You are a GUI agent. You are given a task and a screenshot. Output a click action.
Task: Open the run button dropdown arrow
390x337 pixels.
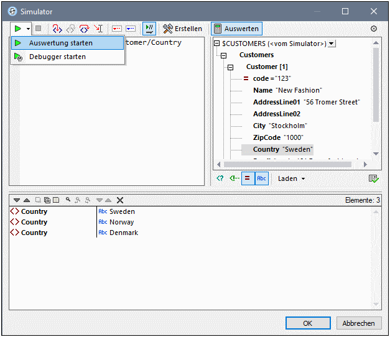point(28,29)
